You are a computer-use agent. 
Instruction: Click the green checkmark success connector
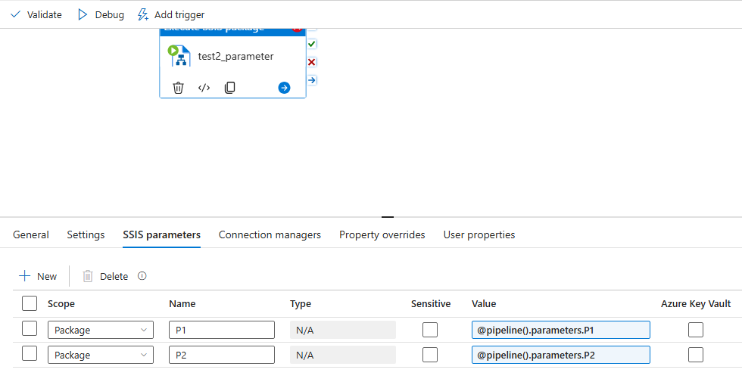[x=311, y=45]
